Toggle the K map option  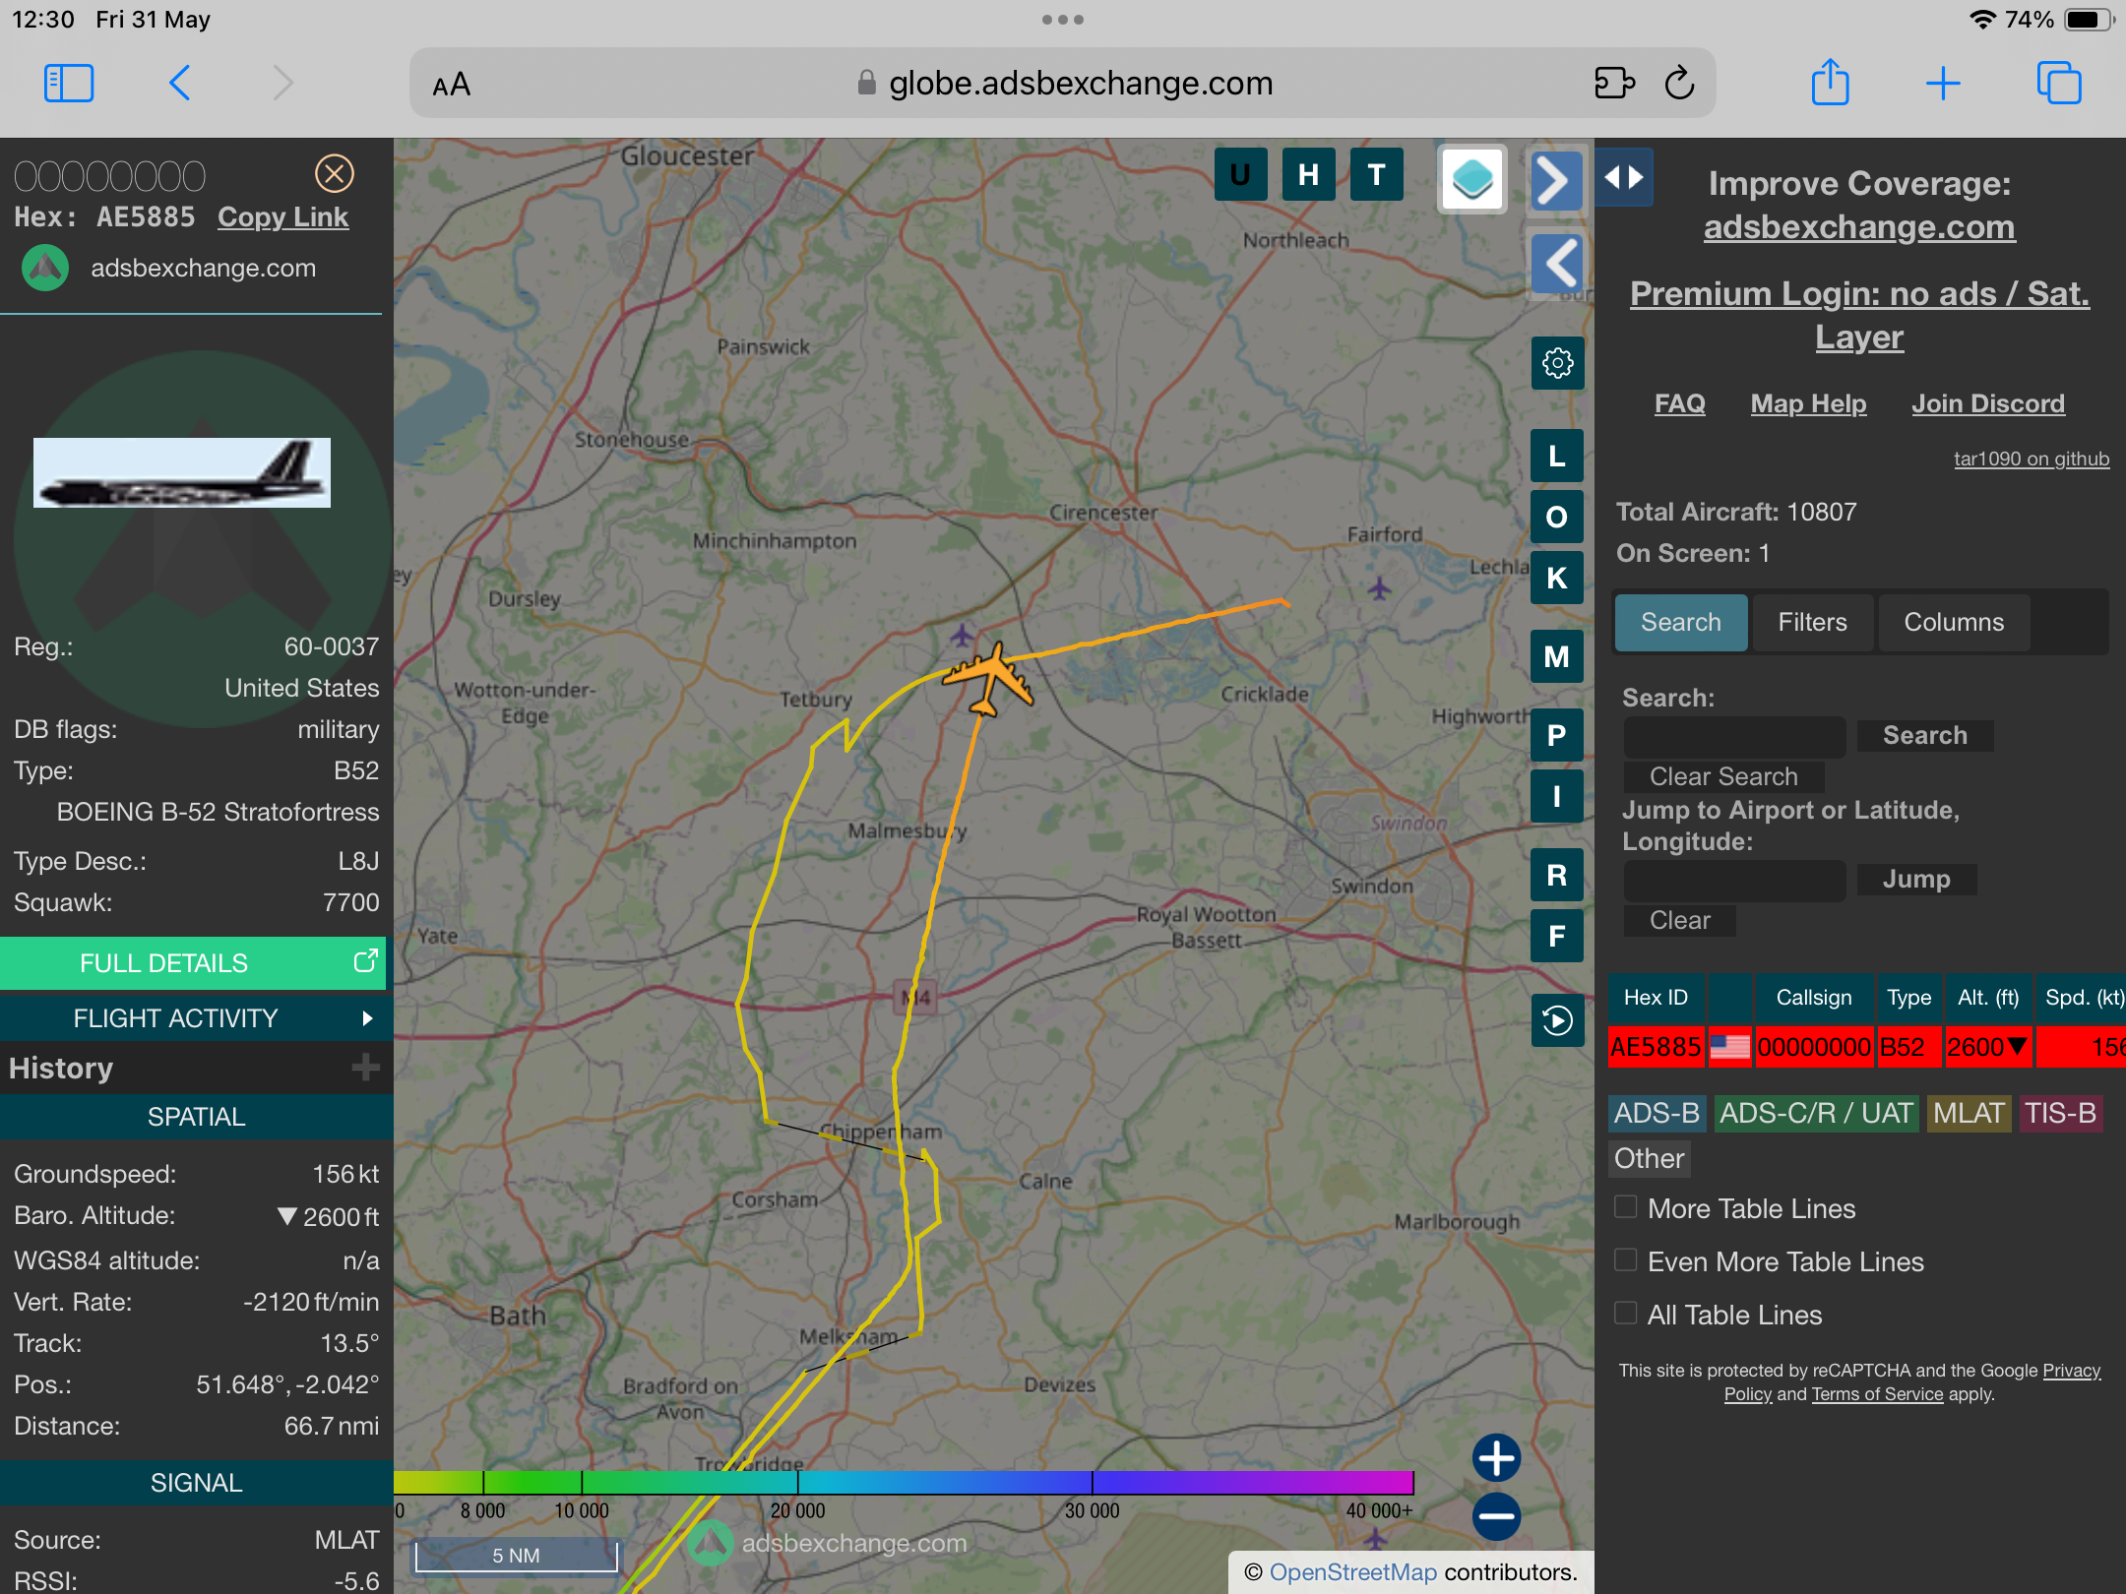coord(1557,578)
